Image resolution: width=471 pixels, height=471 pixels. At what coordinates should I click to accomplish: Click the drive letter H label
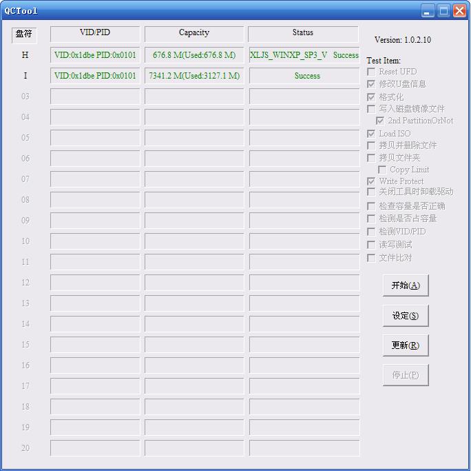[x=25, y=55]
